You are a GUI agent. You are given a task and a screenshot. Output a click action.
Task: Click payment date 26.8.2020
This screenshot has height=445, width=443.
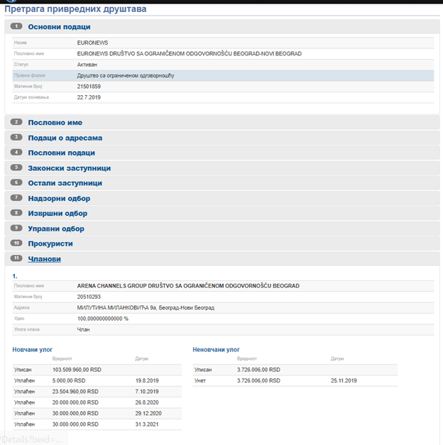point(147,402)
